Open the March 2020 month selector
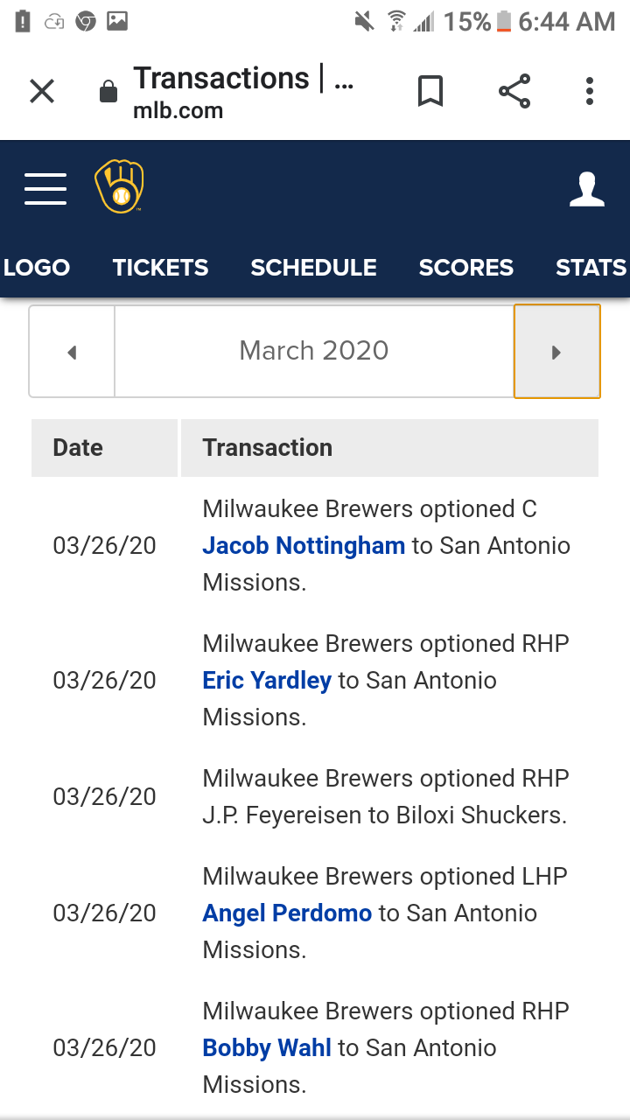The height and width of the screenshot is (1120, 630). tap(314, 351)
